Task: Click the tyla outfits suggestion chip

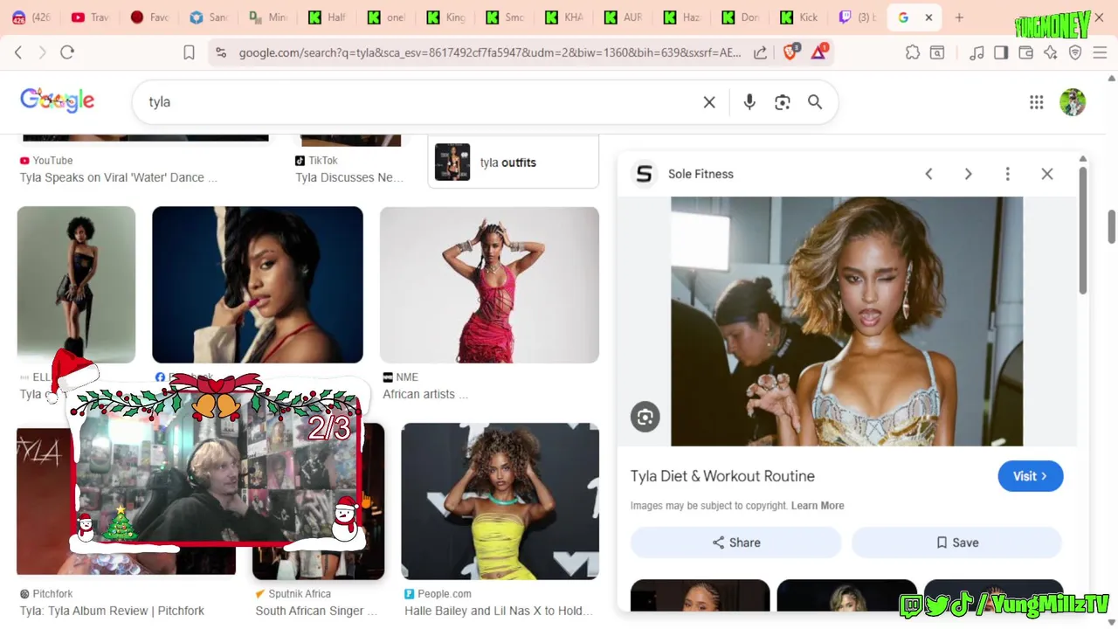Action: point(514,162)
